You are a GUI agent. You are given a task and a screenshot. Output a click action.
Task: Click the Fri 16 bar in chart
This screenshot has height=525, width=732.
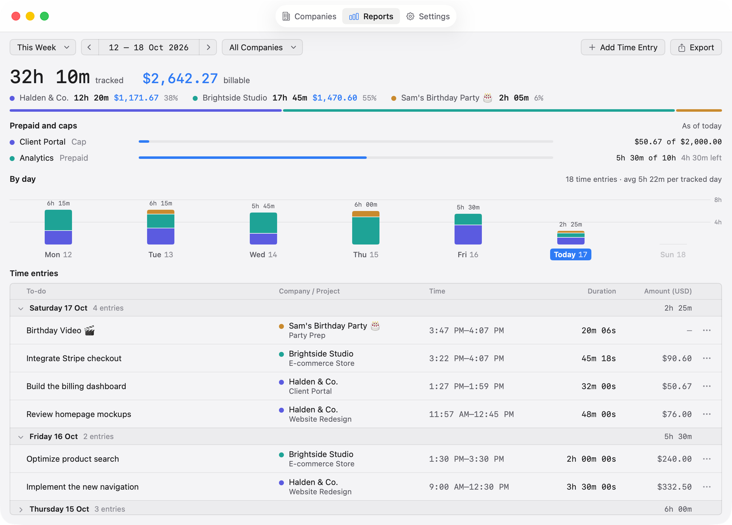(x=468, y=229)
